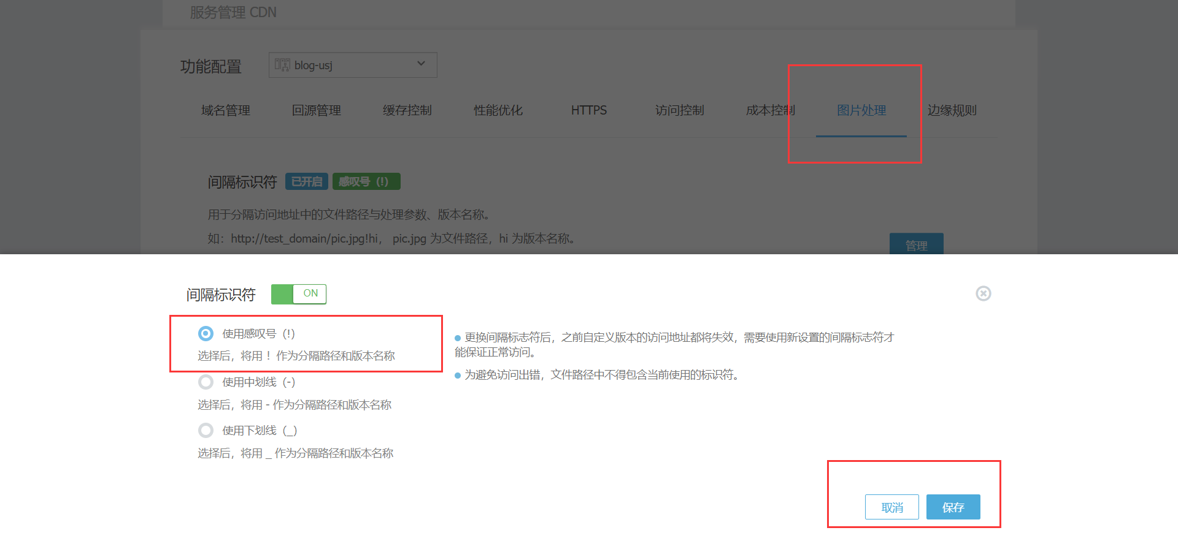Open the 性能优化 tab
This screenshot has width=1178, height=544.
498,110
